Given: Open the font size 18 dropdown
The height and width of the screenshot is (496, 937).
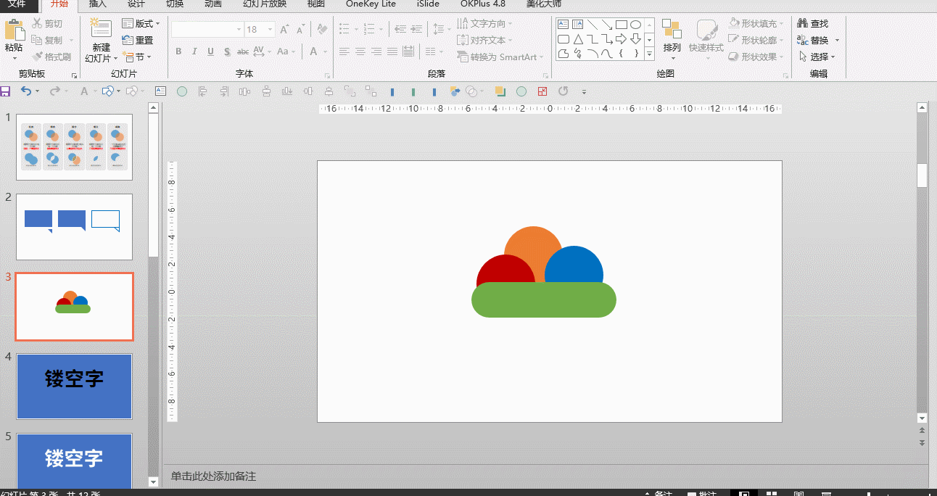Looking at the screenshot, I should point(270,30).
